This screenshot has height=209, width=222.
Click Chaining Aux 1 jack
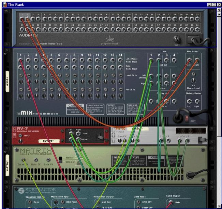pos(151,101)
